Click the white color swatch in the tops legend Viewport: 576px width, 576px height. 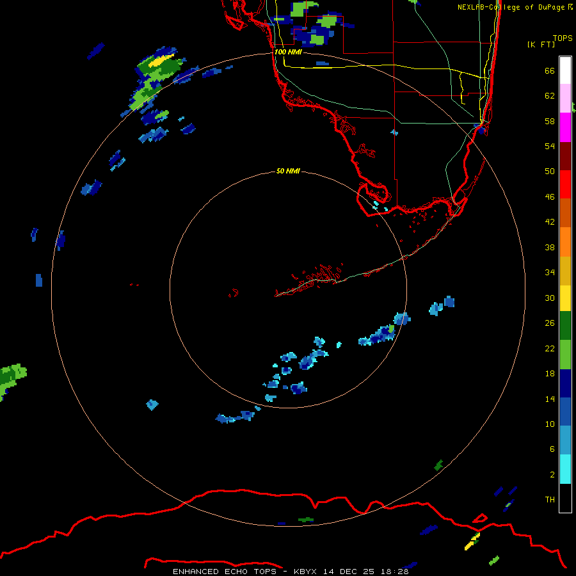tap(565, 70)
